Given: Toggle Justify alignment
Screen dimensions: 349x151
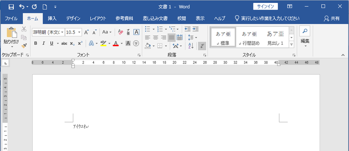Looking at the screenshot, I should (171, 37).
